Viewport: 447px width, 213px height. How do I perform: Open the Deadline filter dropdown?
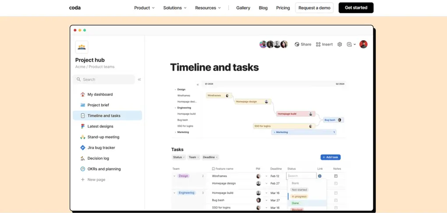point(210,157)
